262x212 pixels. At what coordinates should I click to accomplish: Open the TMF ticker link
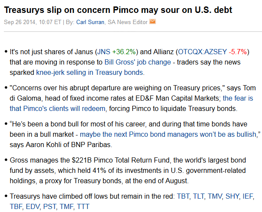pos(66,207)
